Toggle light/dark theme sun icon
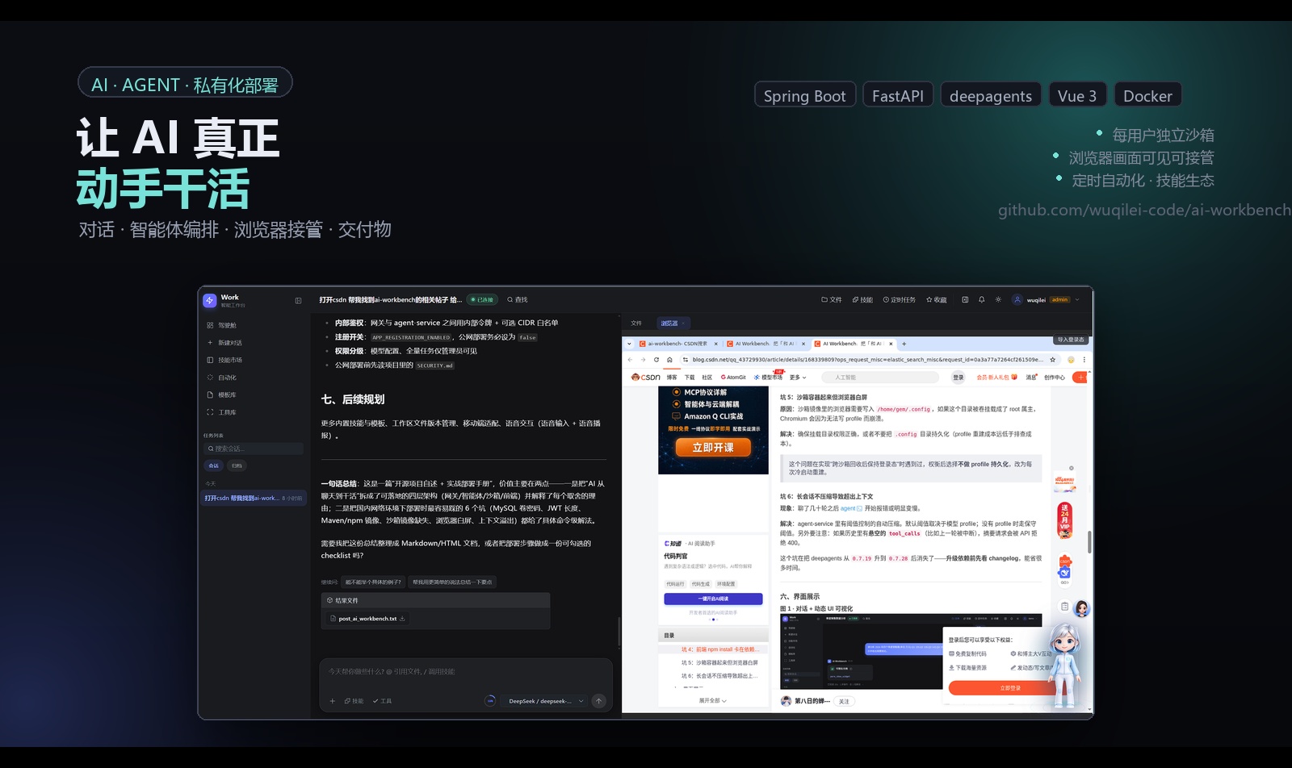Viewport: 1292px width, 768px height. [x=998, y=300]
